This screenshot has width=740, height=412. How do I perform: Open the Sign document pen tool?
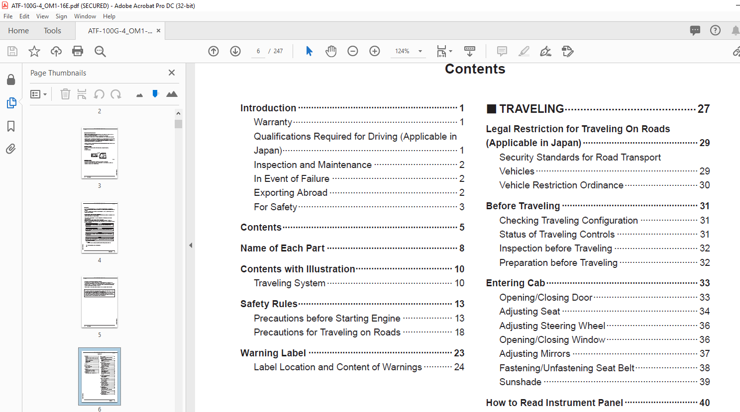click(546, 51)
